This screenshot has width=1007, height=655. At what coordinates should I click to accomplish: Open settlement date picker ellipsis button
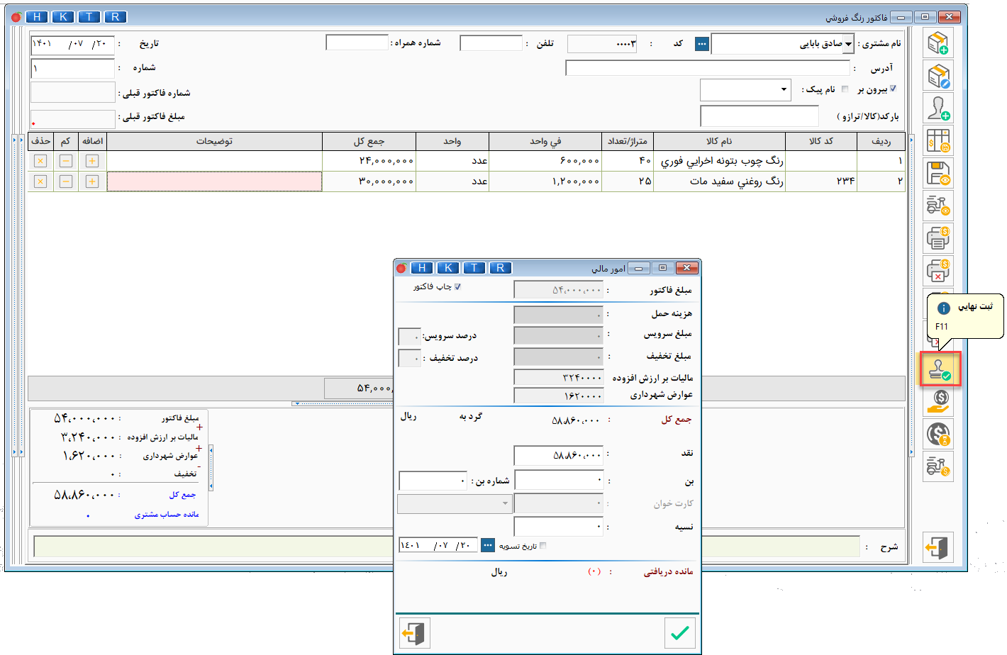point(488,545)
